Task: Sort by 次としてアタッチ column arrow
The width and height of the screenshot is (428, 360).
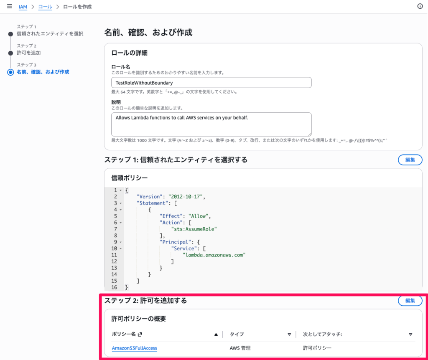Action: tap(410, 334)
